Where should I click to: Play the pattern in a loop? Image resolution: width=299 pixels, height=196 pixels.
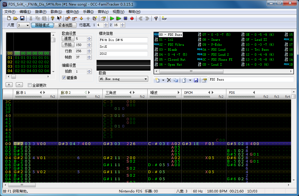pyautogui.click(x=118, y=18)
